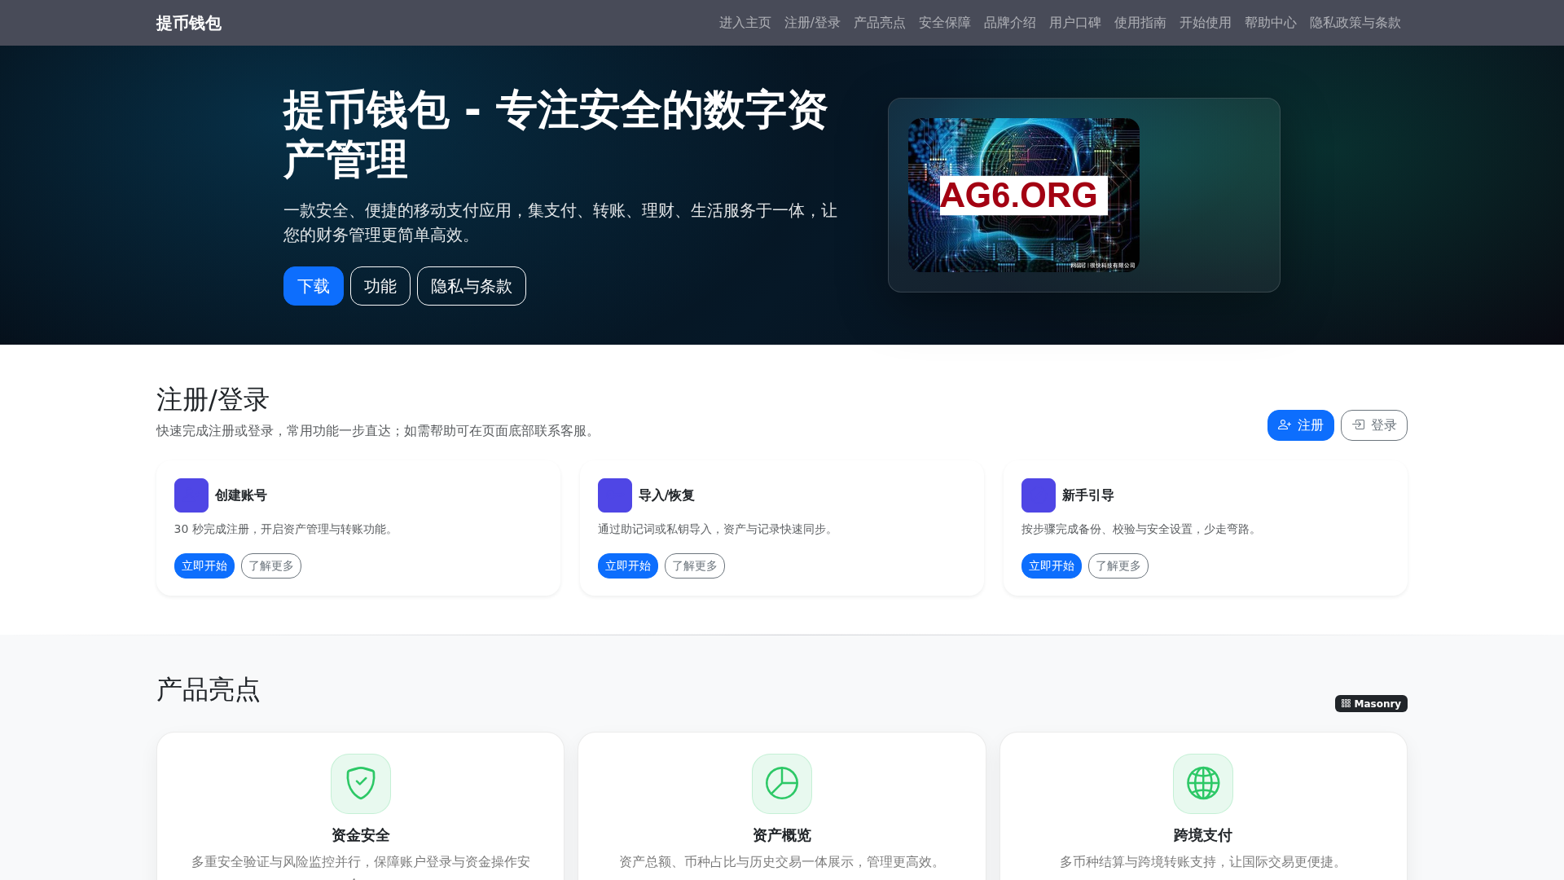Click 立即开始 under 创建账号
Screen dimensions: 1564x880
click(204, 565)
